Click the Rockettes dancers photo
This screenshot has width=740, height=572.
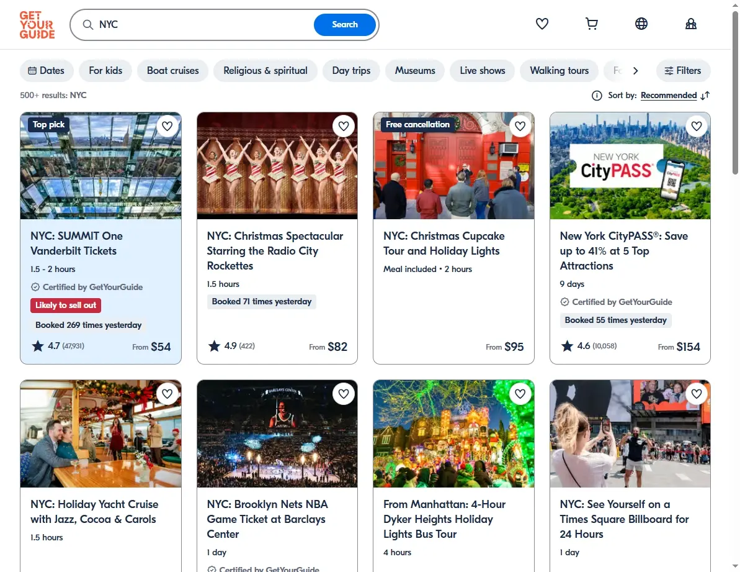coord(277,166)
